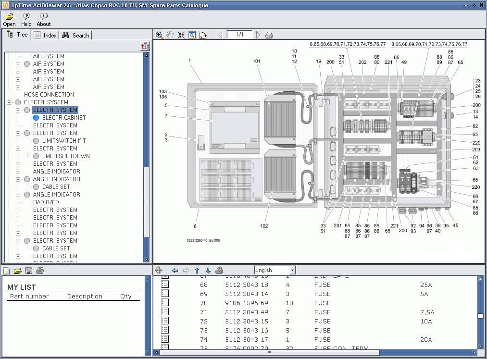Image resolution: width=487 pixels, height=359 pixels.
Task: Click the zoom window magnifier icon
Action: (x=192, y=35)
